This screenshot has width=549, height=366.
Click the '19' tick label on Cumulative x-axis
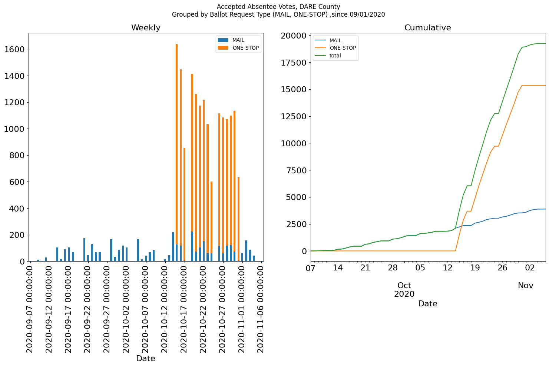pos(475,268)
